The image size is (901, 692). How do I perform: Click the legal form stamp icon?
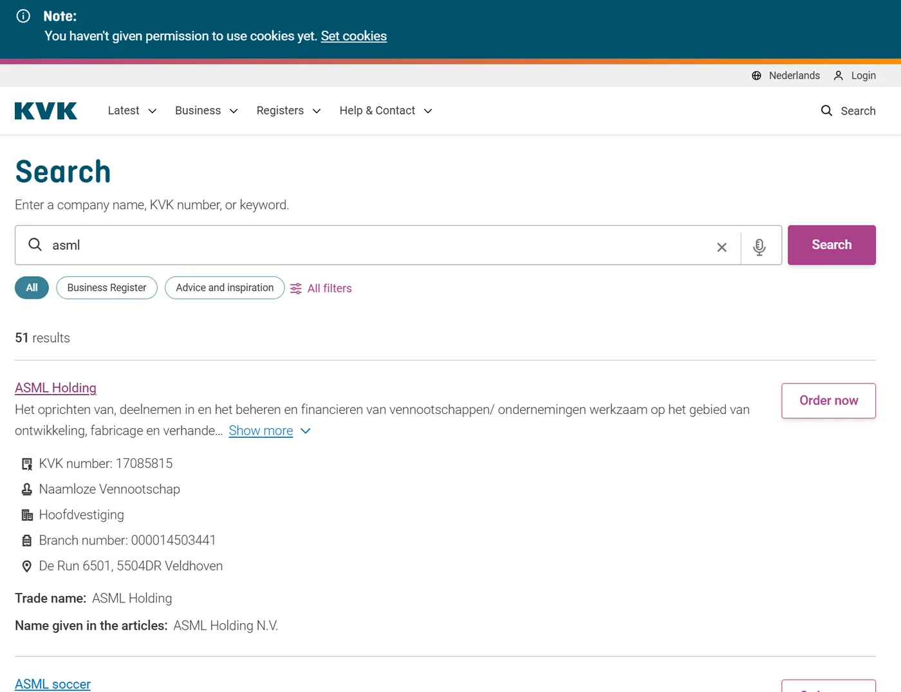click(27, 490)
